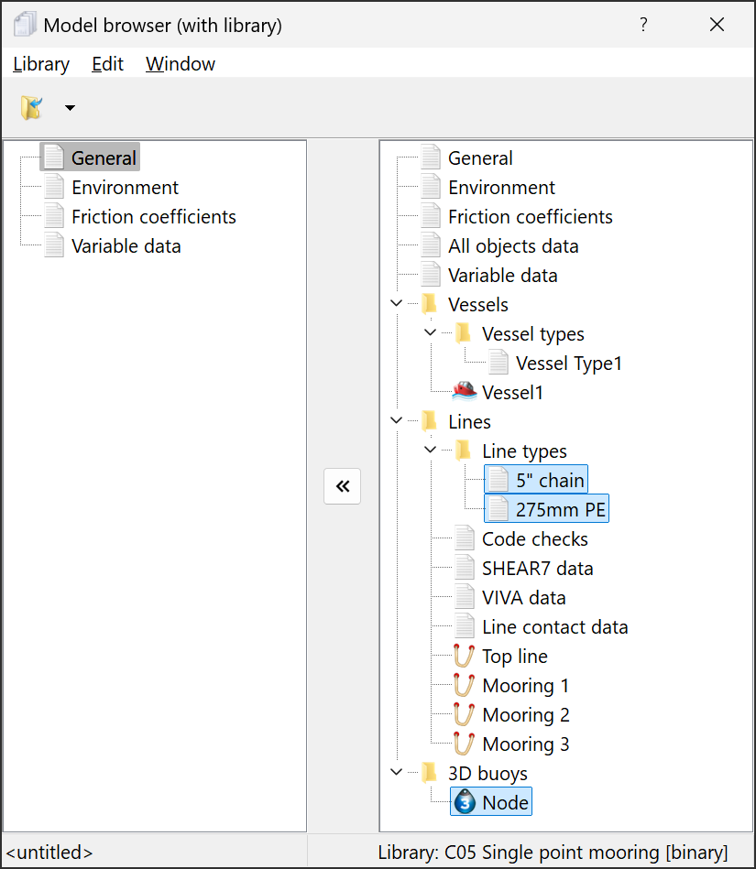Image resolution: width=756 pixels, height=869 pixels.
Task: Select the Mooring 1 line icon
Action: pyautogui.click(x=465, y=686)
